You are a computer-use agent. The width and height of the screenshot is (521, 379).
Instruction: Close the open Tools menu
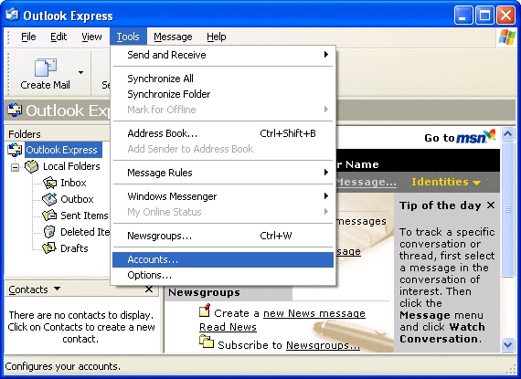click(128, 37)
